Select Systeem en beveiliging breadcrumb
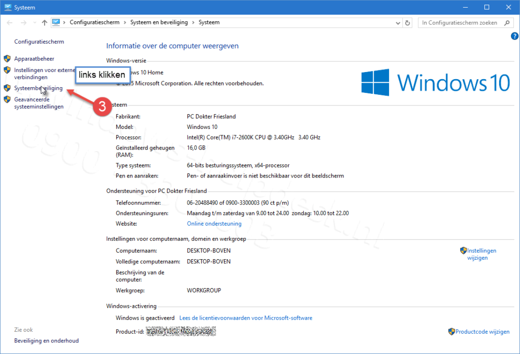The height and width of the screenshot is (354, 520). (x=159, y=23)
